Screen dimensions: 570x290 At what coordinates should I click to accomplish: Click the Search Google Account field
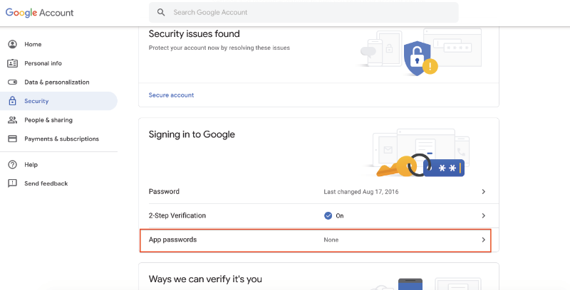tap(304, 12)
